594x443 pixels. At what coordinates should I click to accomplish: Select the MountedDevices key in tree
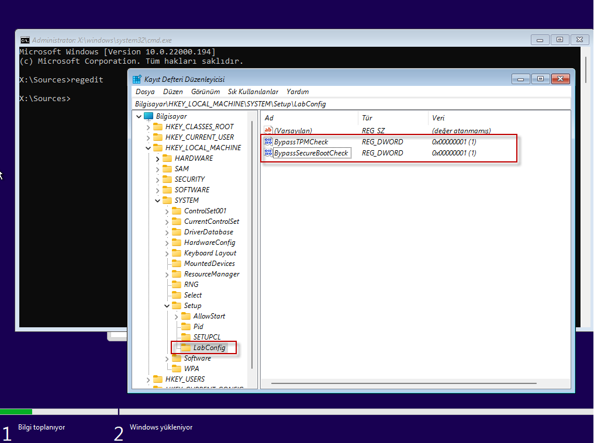[x=209, y=264]
